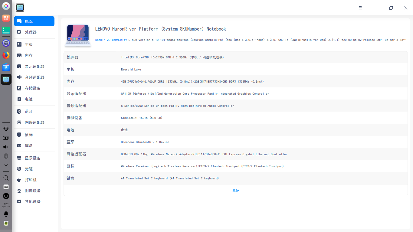
Task: Open the 处理器 (processor) section icon
Action: click(x=19, y=32)
